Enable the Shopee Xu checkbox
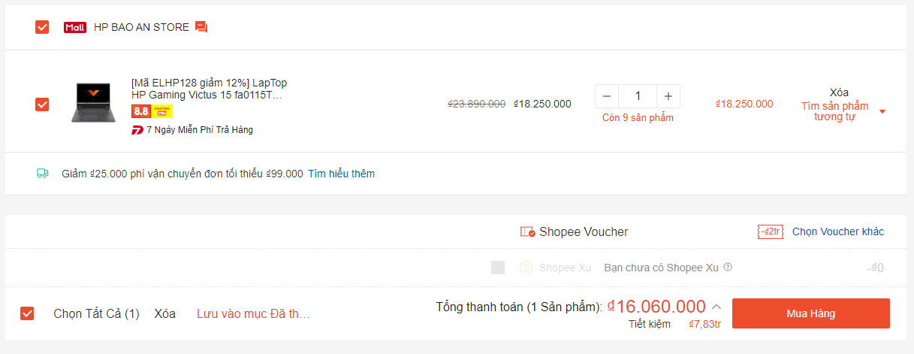914x354 pixels. (498, 268)
